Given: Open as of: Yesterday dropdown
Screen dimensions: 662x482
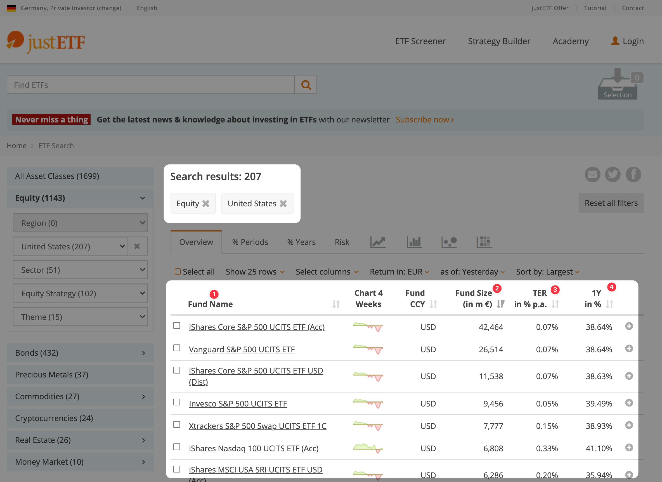Looking at the screenshot, I should pos(472,272).
